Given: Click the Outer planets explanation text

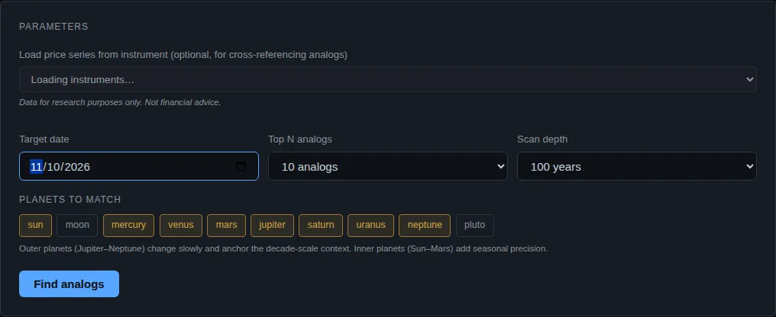Looking at the screenshot, I should click(x=283, y=248).
